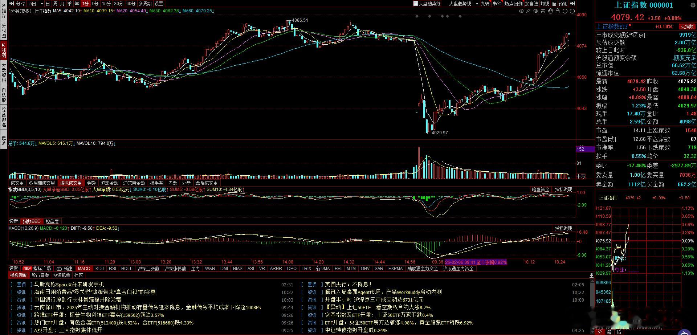Open the 综合排名 sidebar item

(x=4, y=117)
